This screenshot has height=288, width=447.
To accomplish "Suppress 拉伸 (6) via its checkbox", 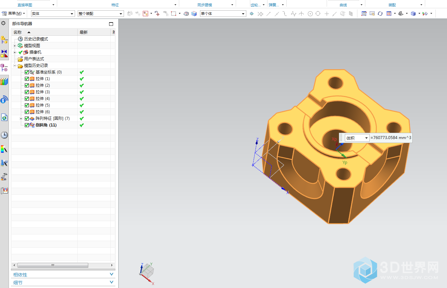I will 27,112.
